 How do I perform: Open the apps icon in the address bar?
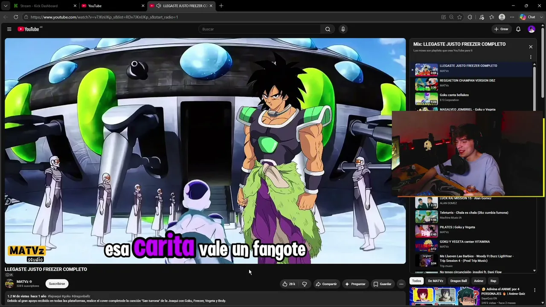click(x=444, y=17)
